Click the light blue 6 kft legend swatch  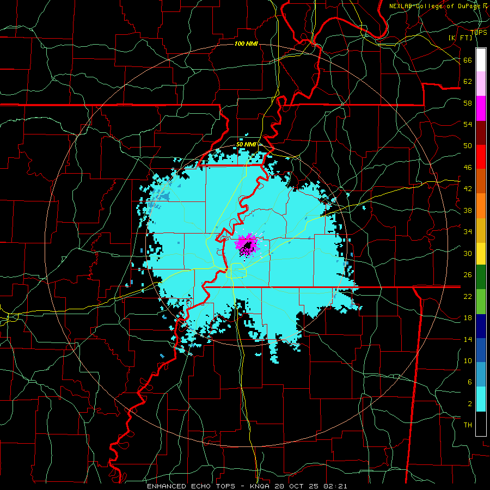coord(481,375)
